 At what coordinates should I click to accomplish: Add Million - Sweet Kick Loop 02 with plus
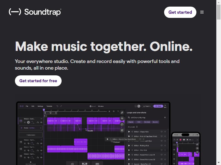pyautogui.click(x=165, y=159)
